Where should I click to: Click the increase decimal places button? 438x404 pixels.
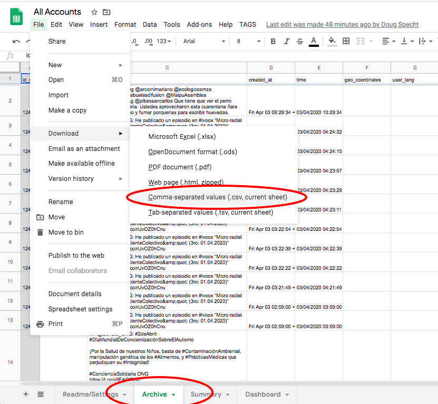coord(148,42)
